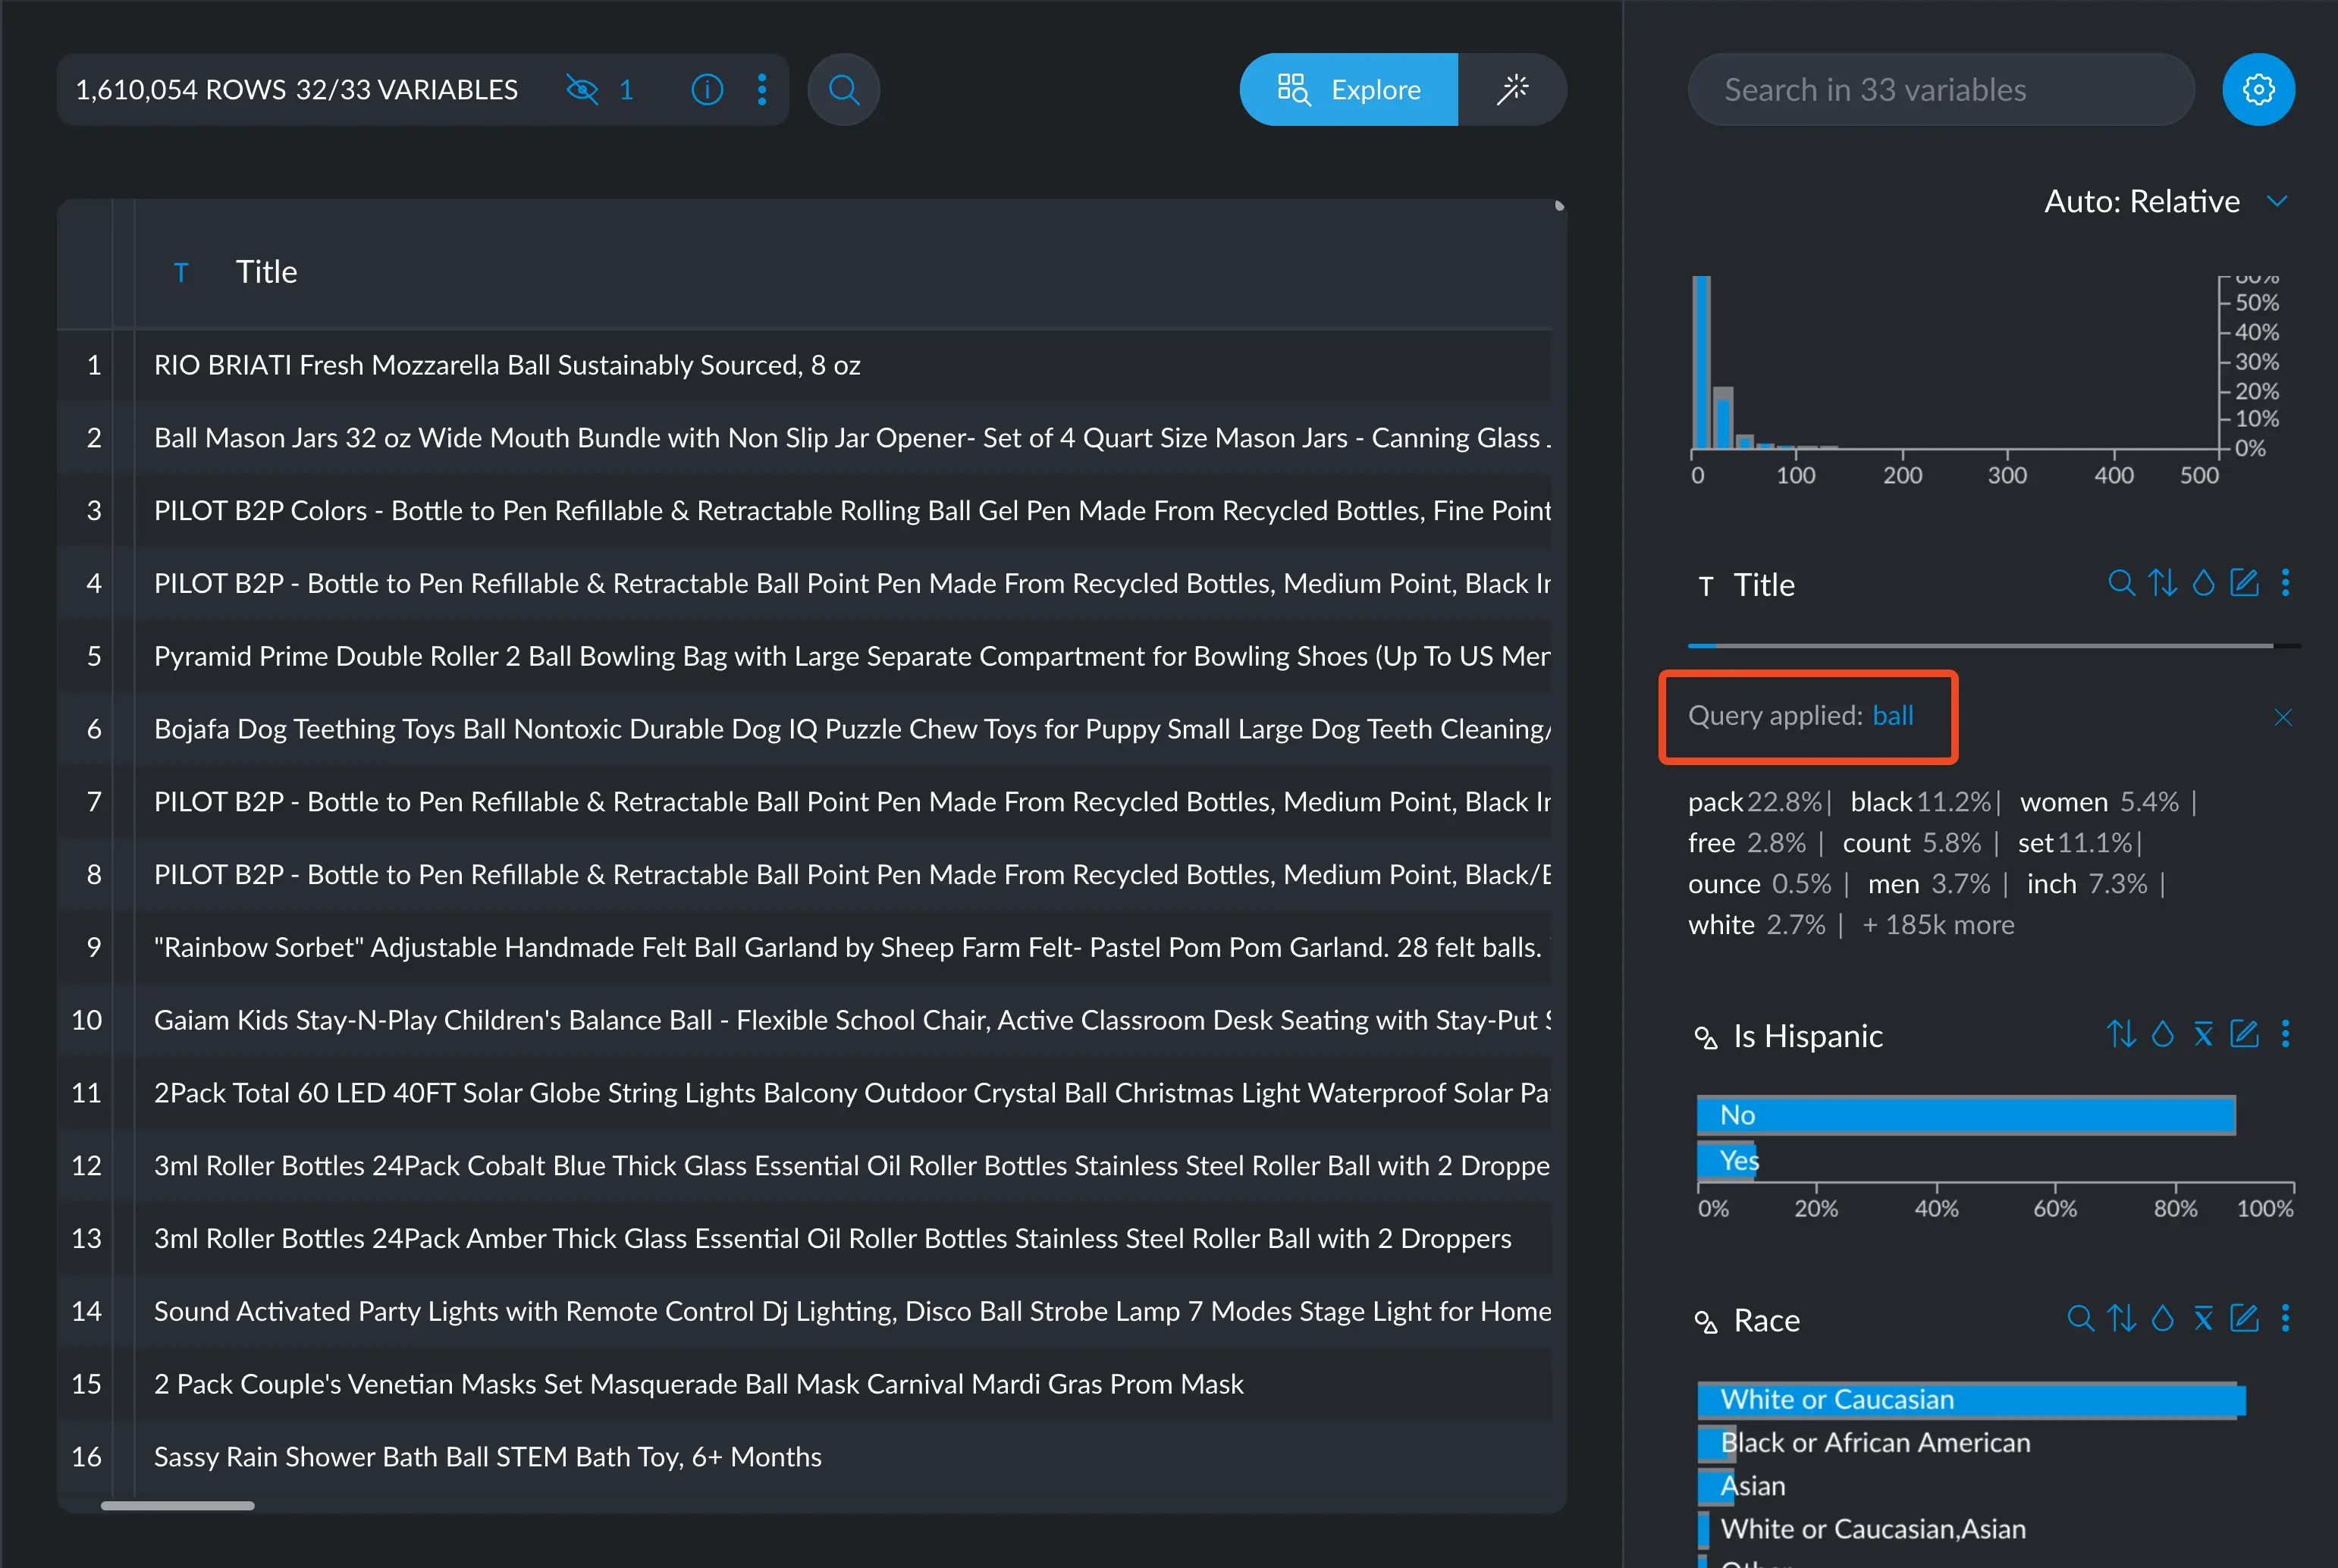2338x1568 pixels.
Task: Click the horizontal scrollbar under the table
Action: [178, 1505]
